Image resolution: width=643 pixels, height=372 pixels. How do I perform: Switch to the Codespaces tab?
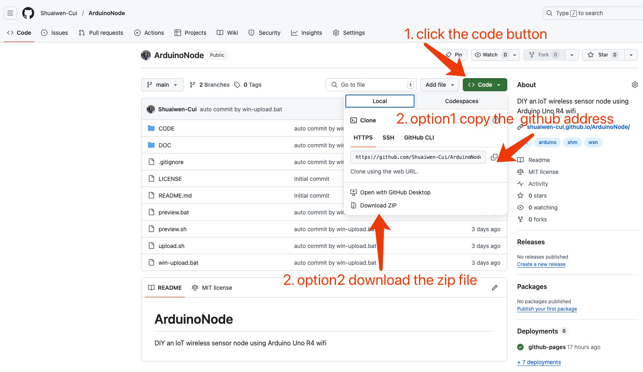tap(462, 101)
